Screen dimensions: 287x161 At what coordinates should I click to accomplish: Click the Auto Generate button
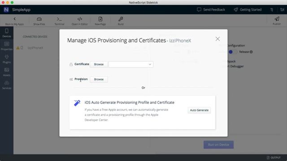[x=199, y=110]
